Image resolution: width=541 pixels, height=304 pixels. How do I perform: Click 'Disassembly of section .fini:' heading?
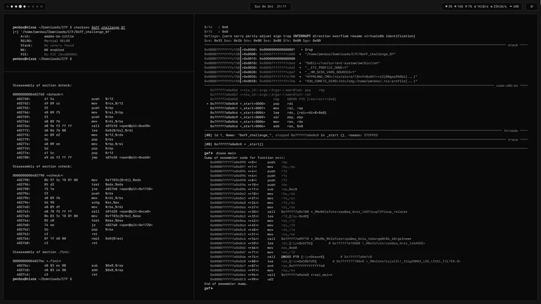(41, 252)
